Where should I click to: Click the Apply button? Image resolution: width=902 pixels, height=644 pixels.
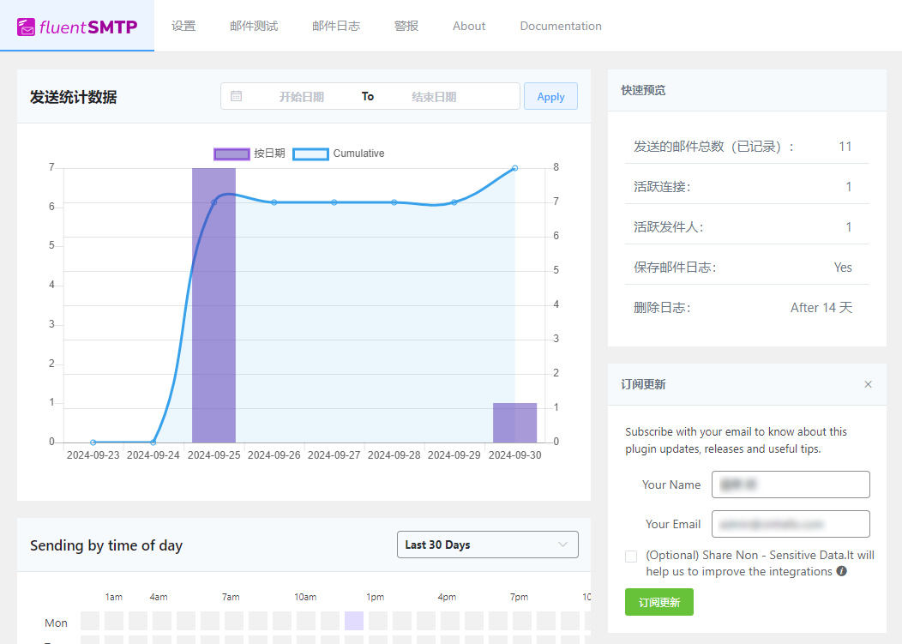[550, 96]
